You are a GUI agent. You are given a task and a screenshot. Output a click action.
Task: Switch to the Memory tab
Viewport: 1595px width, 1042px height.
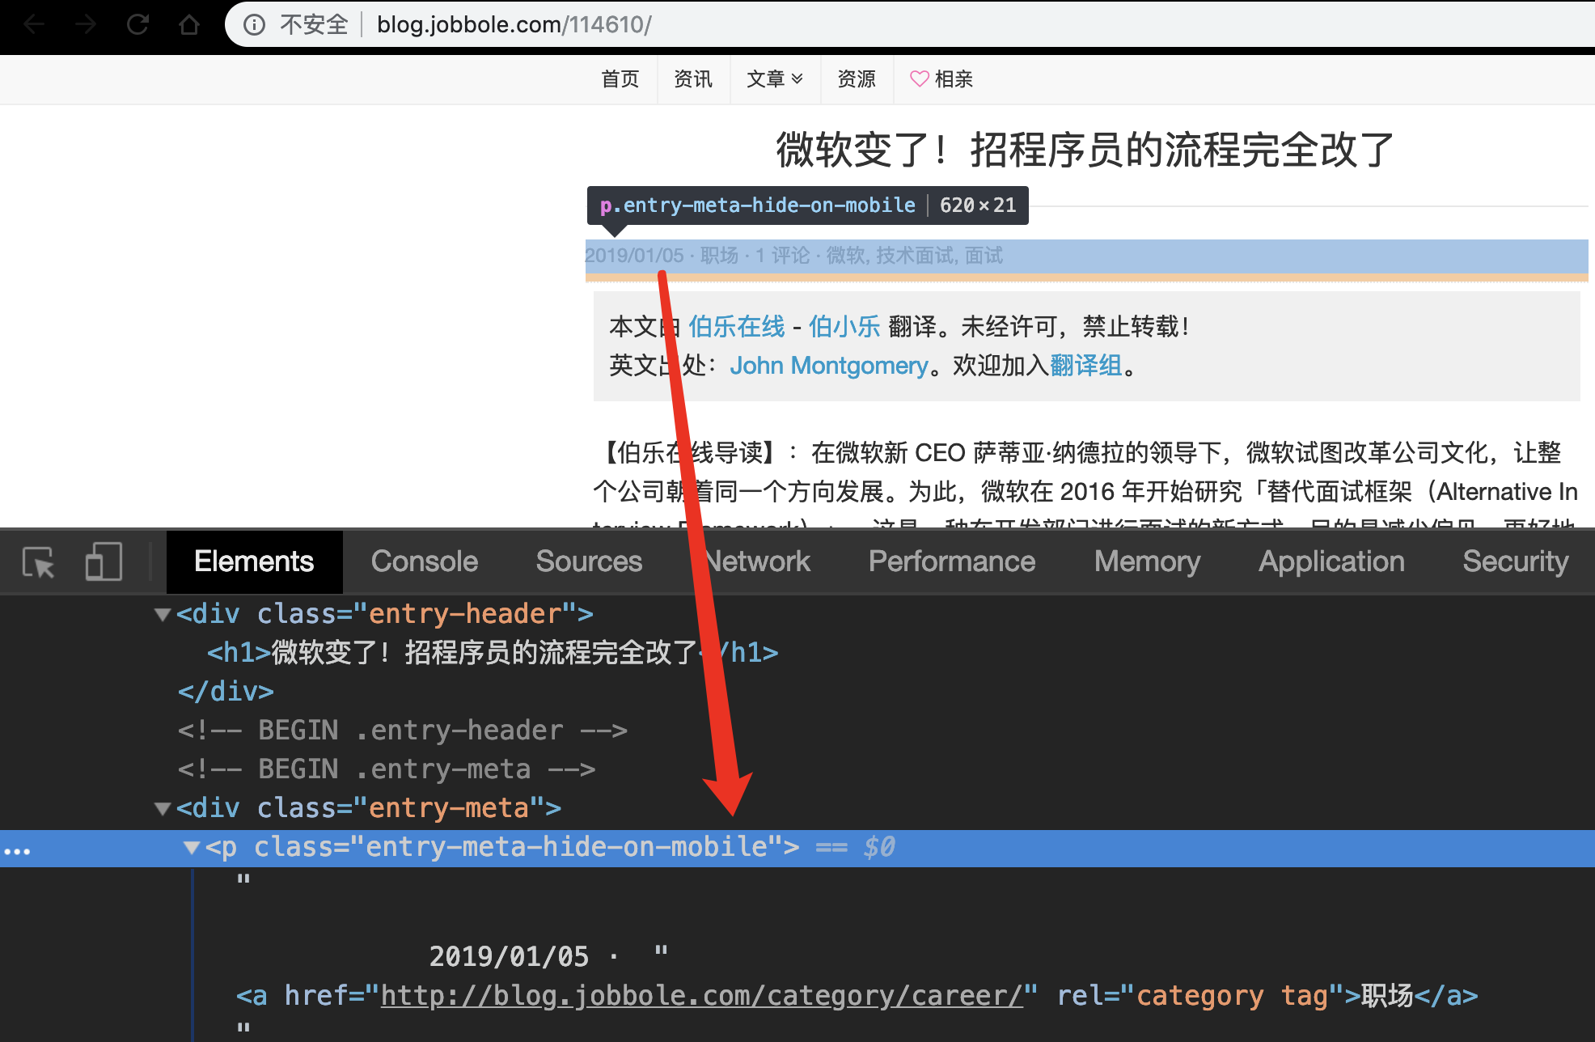click(1147, 561)
